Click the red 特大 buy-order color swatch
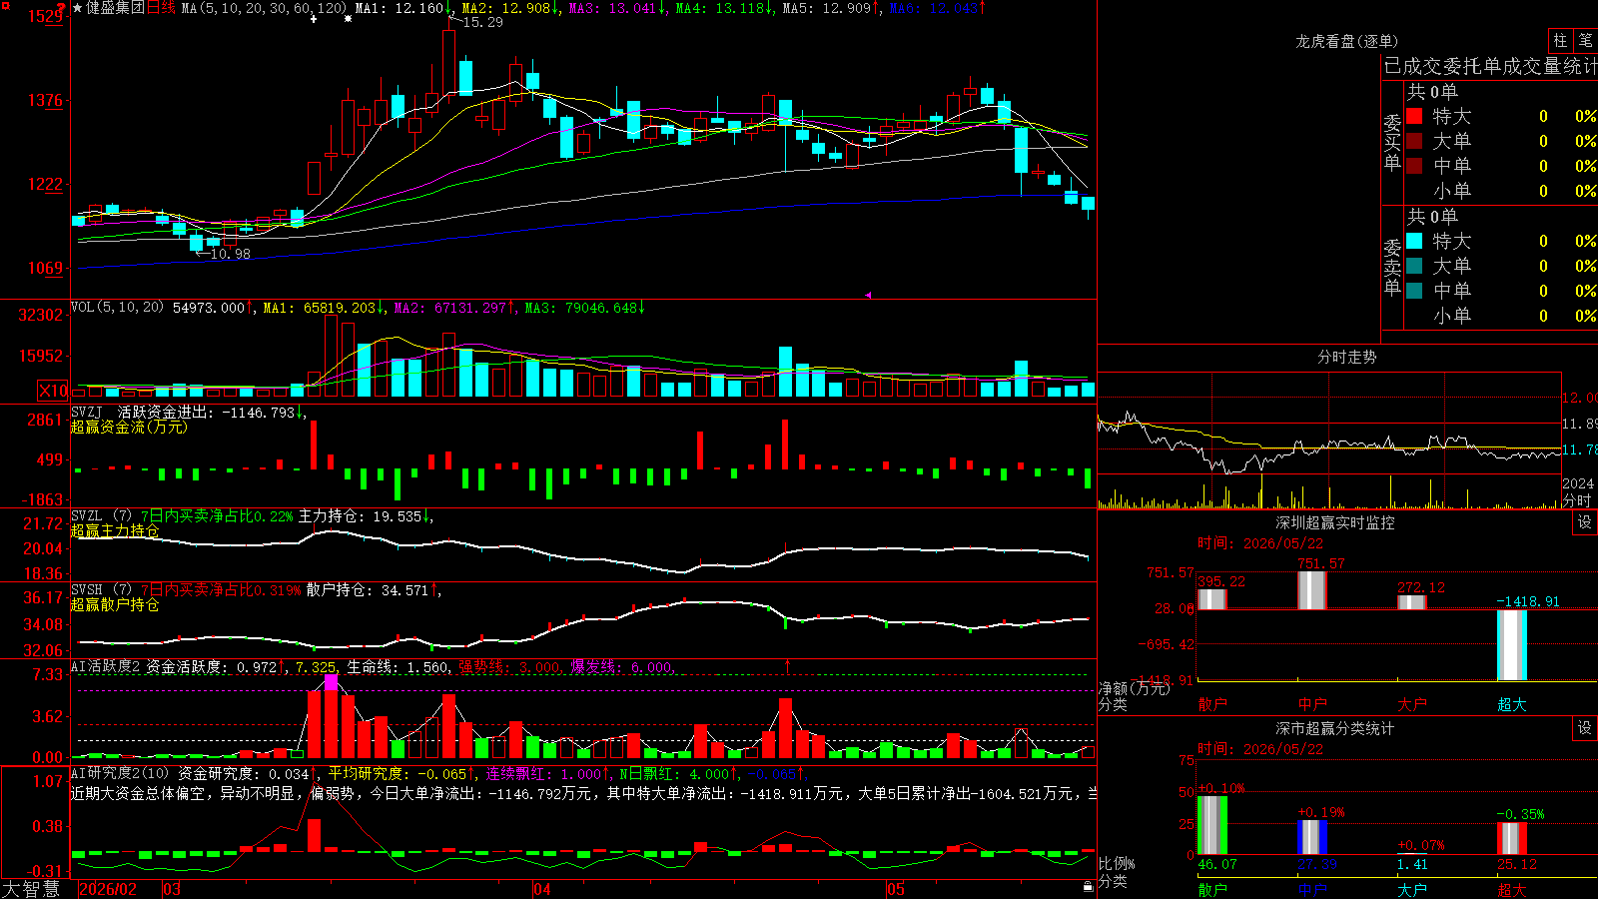This screenshot has height=899, width=1598. click(1414, 116)
